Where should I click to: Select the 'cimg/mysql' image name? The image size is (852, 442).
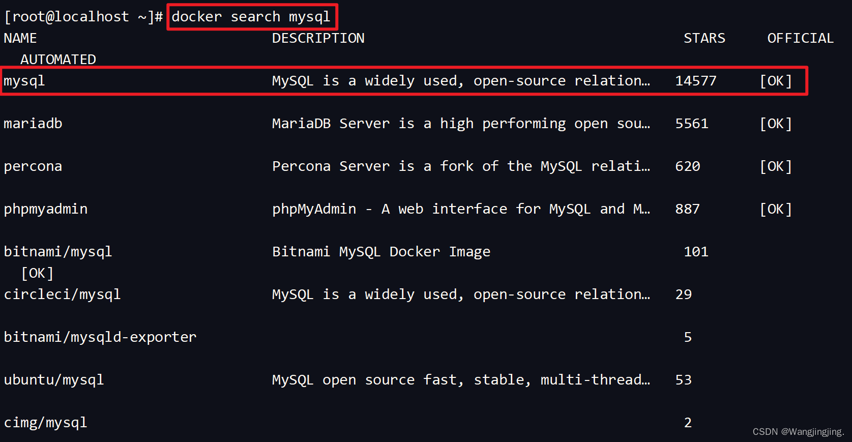46,423
